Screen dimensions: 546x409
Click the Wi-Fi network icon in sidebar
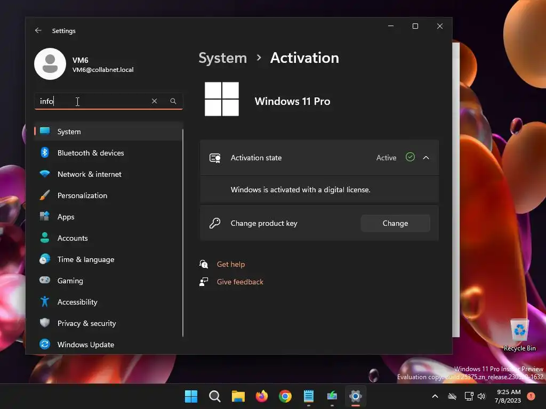(x=45, y=174)
